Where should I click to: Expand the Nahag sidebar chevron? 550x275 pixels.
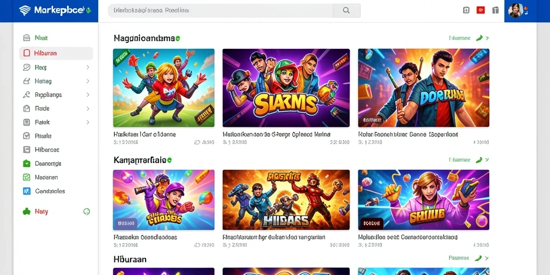[x=88, y=81]
